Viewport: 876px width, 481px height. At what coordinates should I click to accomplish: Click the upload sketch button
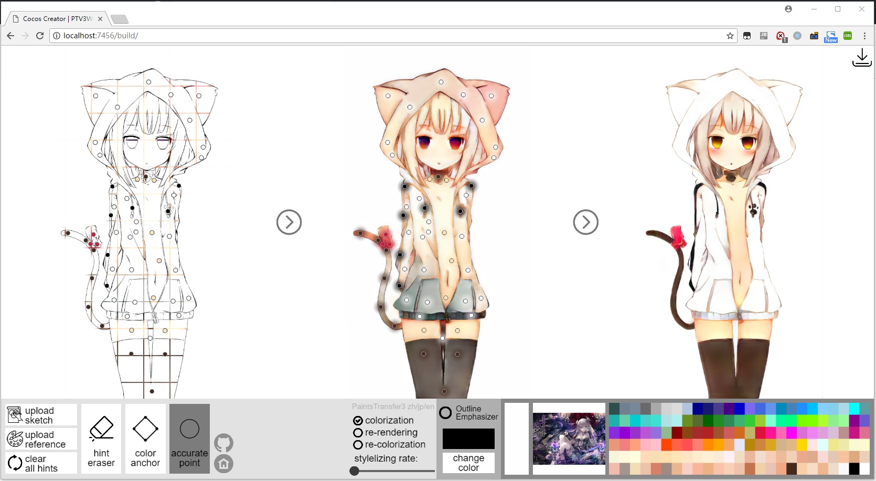click(x=41, y=415)
